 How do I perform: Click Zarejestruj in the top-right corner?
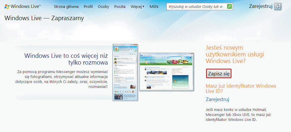point(261,6)
